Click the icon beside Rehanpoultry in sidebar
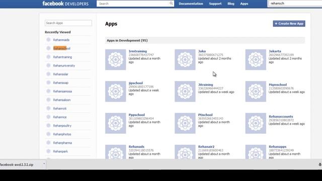The width and height of the screenshot is (322, 181). [48, 126]
